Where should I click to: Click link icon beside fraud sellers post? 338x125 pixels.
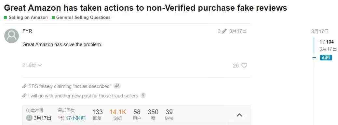24,96
